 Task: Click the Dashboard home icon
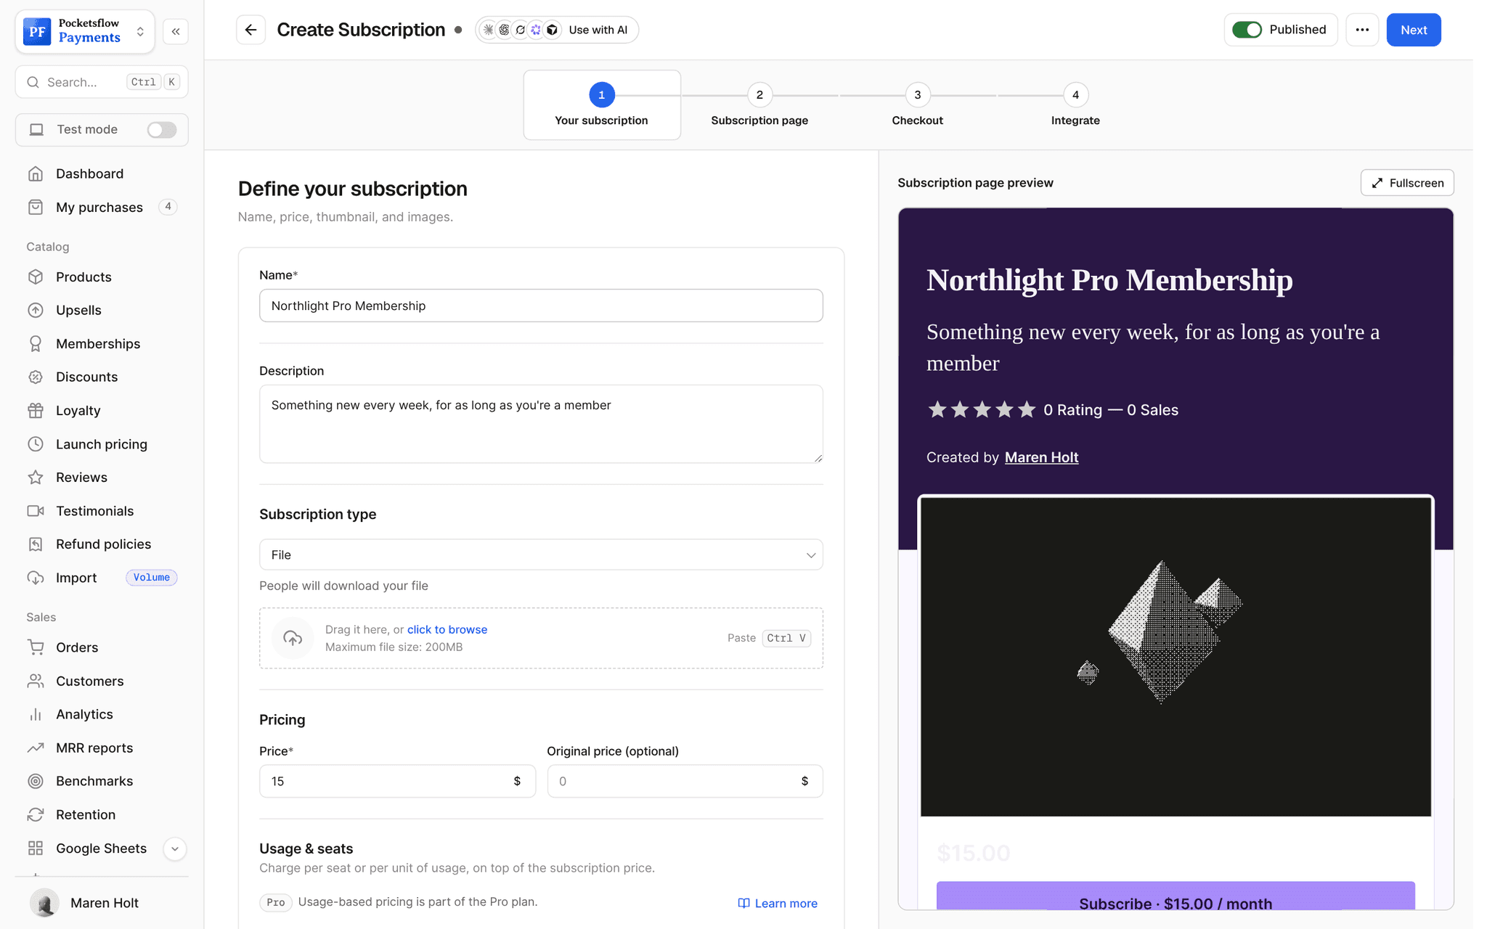pyautogui.click(x=36, y=173)
